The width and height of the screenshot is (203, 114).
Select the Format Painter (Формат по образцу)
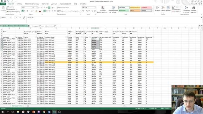(13, 12)
